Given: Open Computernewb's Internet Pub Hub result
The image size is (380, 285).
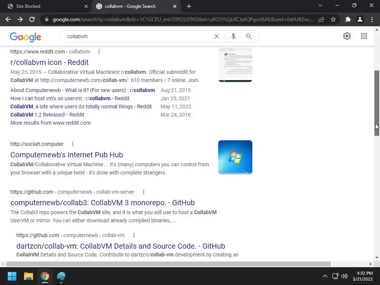Looking at the screenshot, I should tap(67, 155).
